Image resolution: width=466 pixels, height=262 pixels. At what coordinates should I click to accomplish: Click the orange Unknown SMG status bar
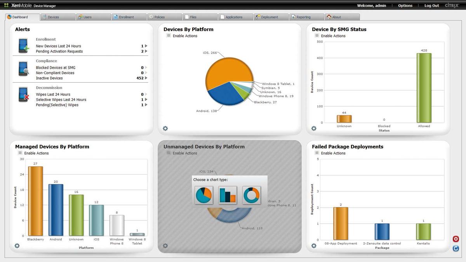(344, 119)
